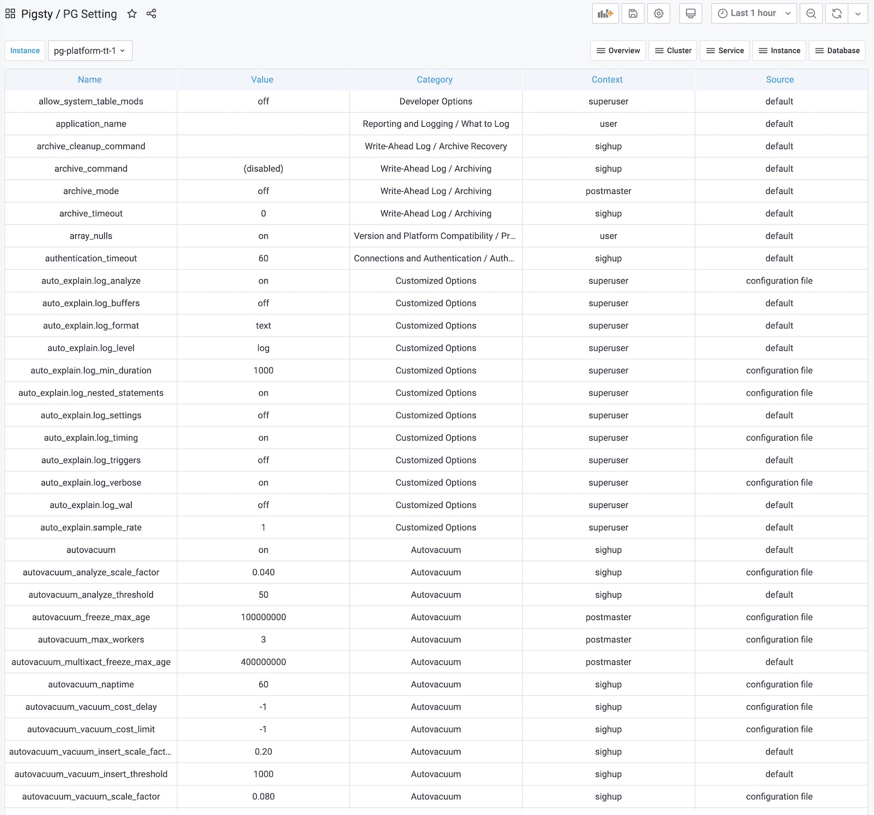Select autovacuum_analyze_threshold name cell
The width and height of the screenshot is (874, 815).
pos(91,594)
